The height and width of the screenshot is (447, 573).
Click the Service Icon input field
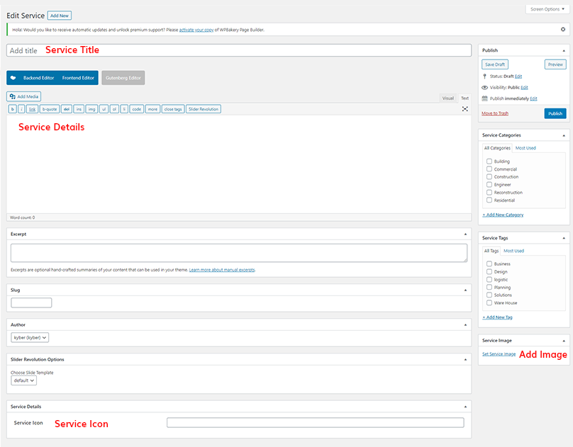315,423
